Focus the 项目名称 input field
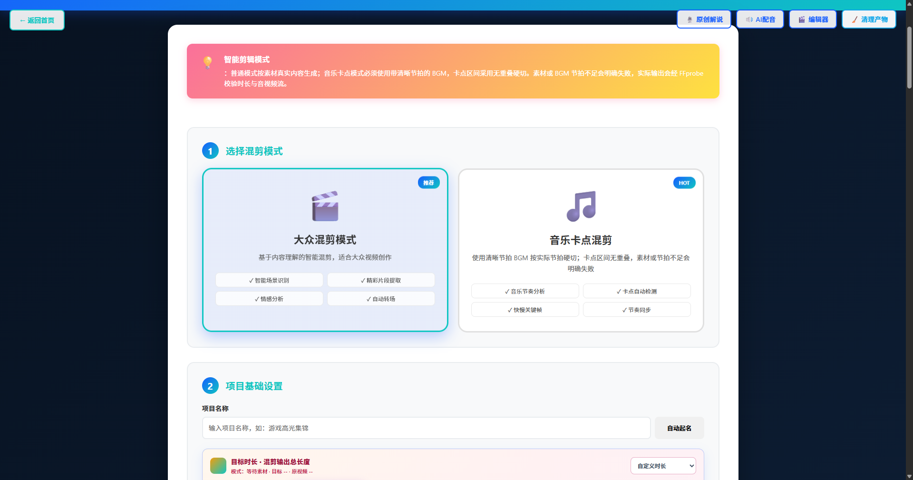 (x=426, y=428)
